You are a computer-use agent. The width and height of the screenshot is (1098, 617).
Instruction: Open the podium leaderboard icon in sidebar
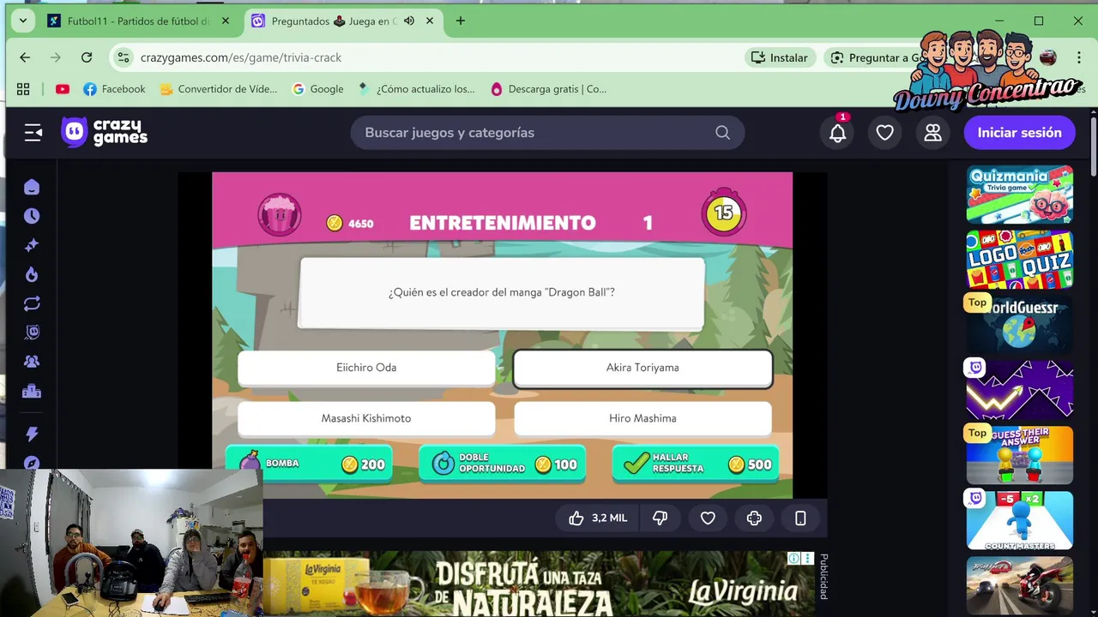pos(32,392)
